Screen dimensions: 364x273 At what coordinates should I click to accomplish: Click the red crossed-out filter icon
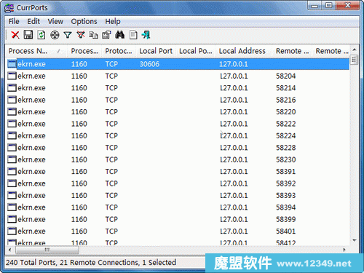click(81, 35)
